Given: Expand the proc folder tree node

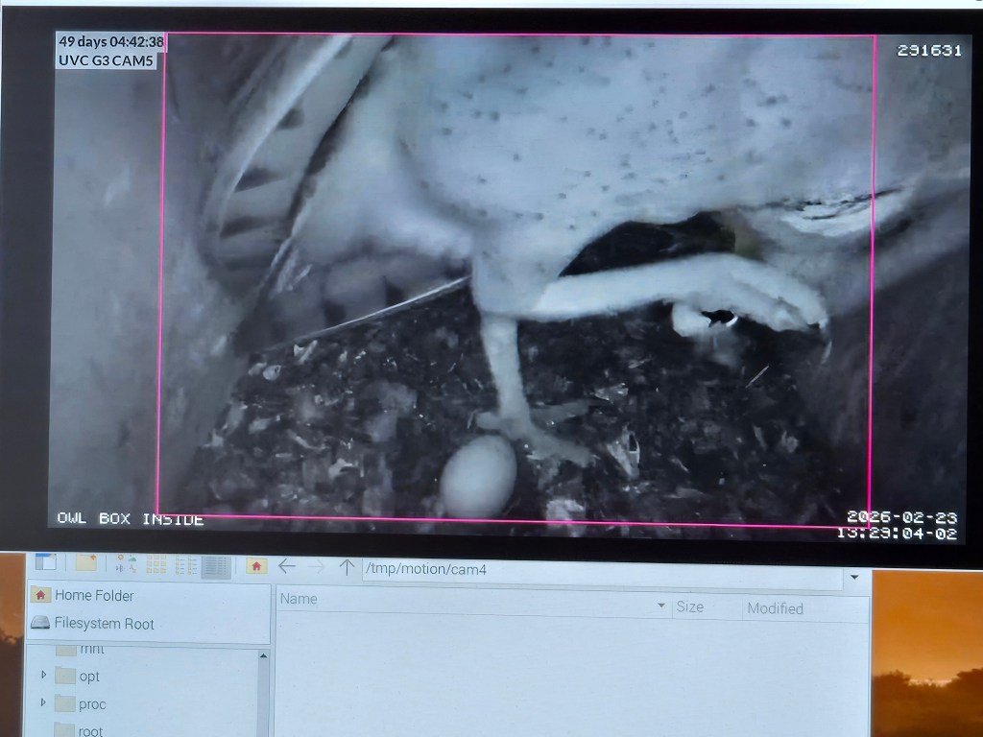Looking at the screenshot, I should coord(43,703).
